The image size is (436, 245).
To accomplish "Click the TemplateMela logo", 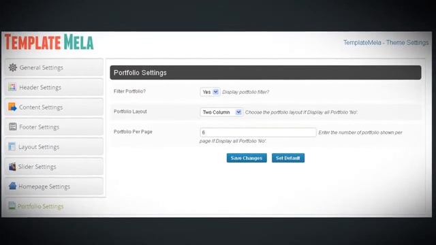I will coord(49,42).
